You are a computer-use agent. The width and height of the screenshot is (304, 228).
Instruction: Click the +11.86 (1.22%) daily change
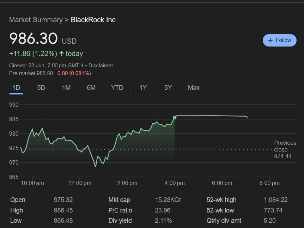tap(33, 54)
